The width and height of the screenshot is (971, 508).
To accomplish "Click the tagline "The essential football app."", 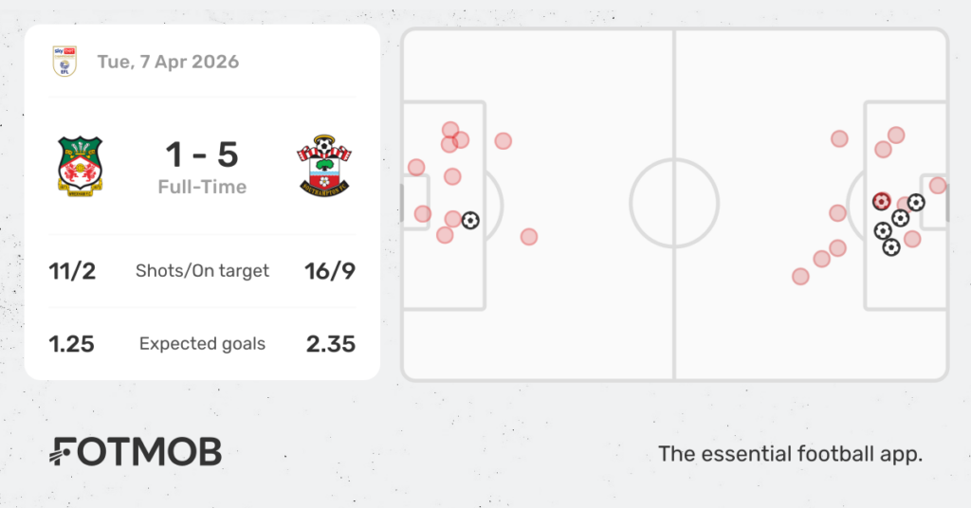I will [x=790, y=454].
